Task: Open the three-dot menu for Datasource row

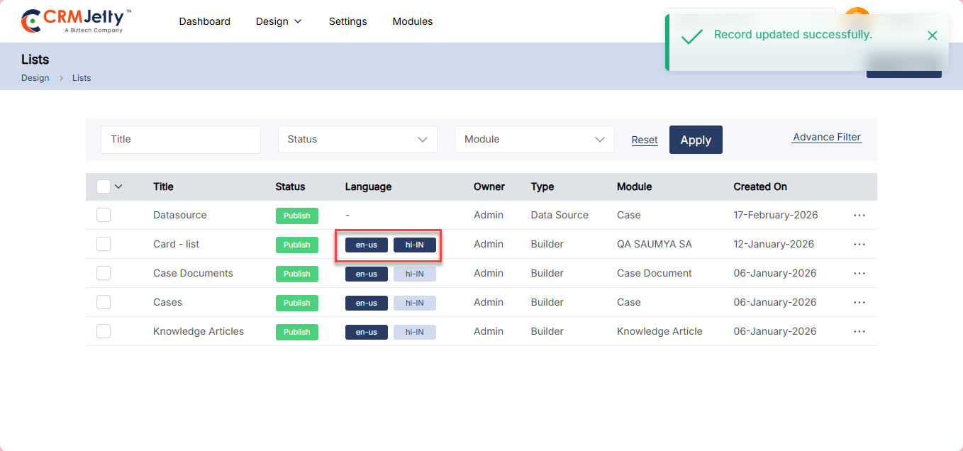Action: click(x=859, y=215)
